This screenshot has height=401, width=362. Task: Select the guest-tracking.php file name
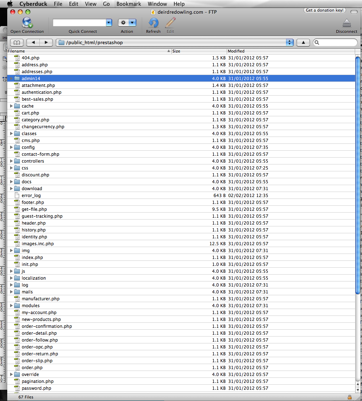coord(42,216)
